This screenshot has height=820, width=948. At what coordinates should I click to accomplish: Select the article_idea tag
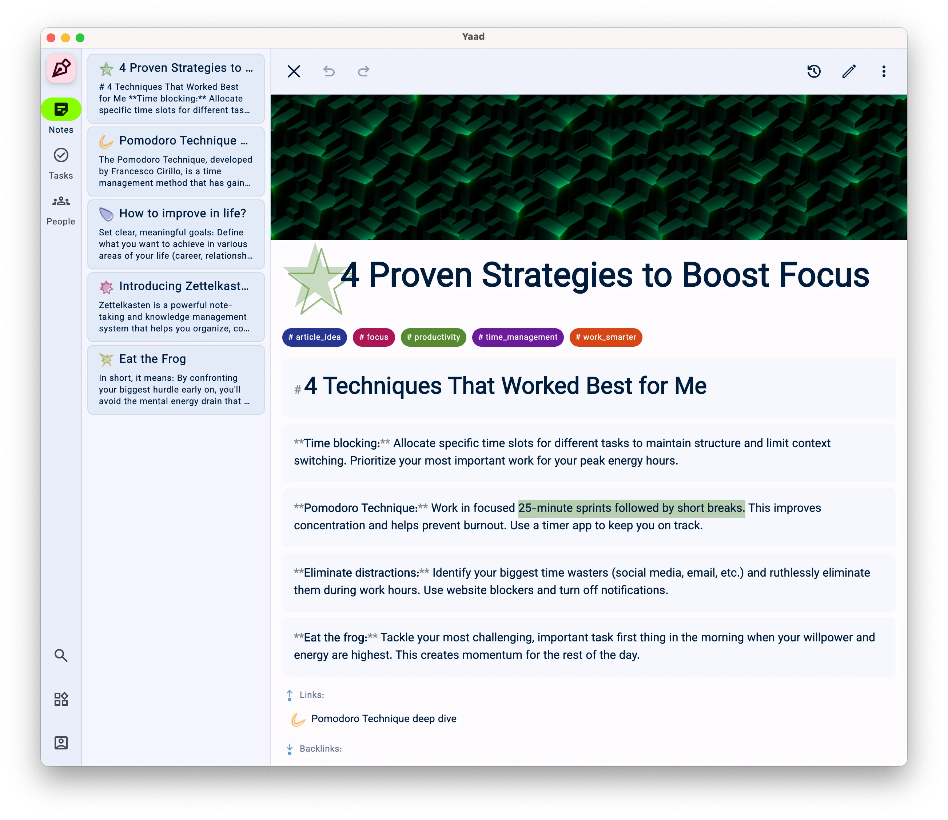pyautogui.click(x=314, y=337)
